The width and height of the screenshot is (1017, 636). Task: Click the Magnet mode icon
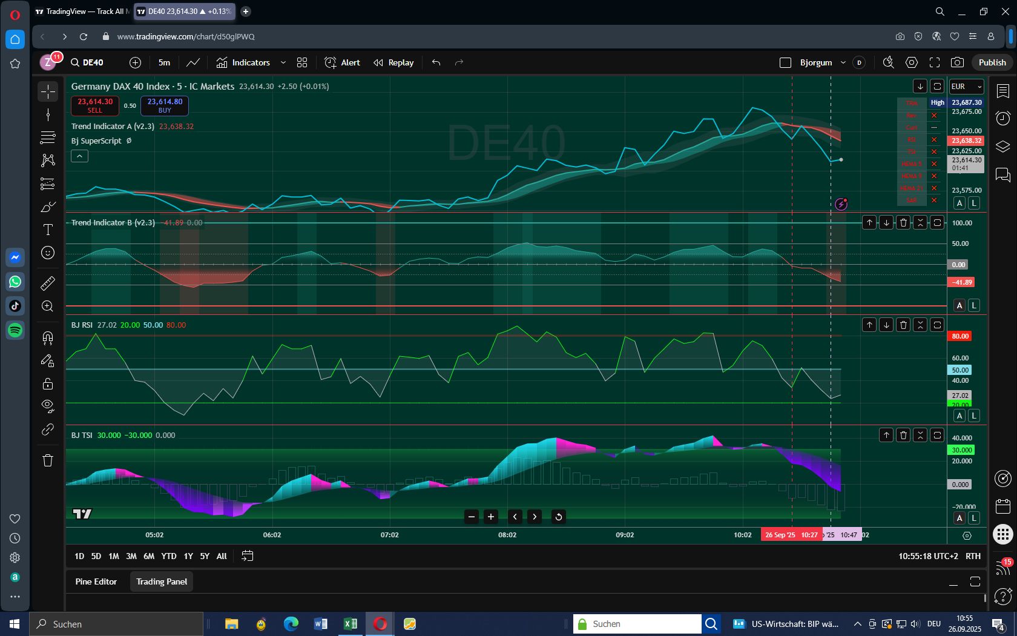[x=48, y=337]
